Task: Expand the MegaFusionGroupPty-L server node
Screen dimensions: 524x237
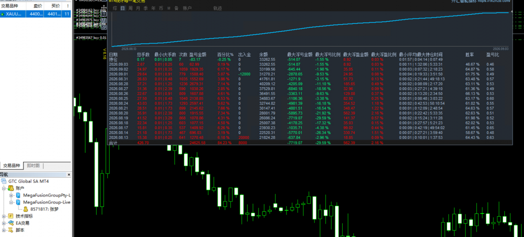Action: pyautogui.click(x=11, y=195)
